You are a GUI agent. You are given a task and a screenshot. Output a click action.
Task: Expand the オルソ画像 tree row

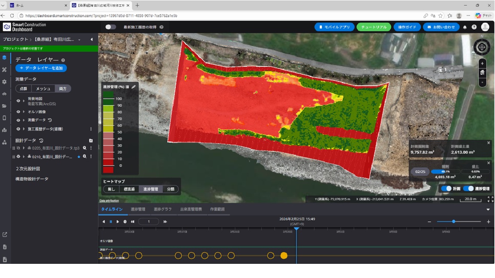pyautogui.click(x=24, y=112)
